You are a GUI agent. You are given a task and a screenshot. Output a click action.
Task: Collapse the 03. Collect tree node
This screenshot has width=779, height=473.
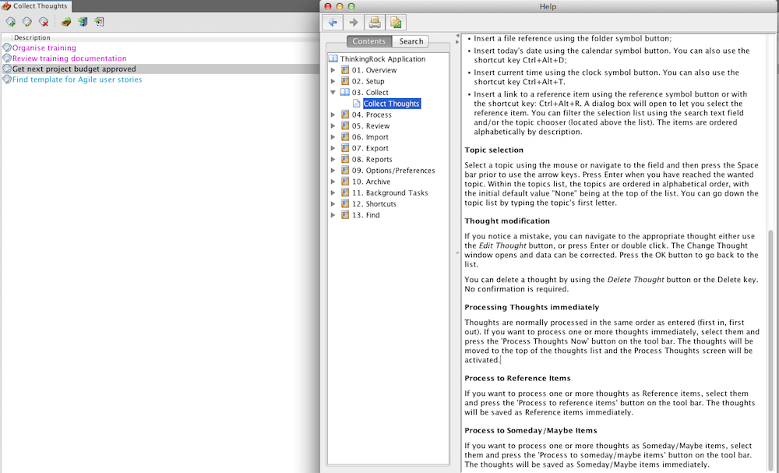click(333, 93)
